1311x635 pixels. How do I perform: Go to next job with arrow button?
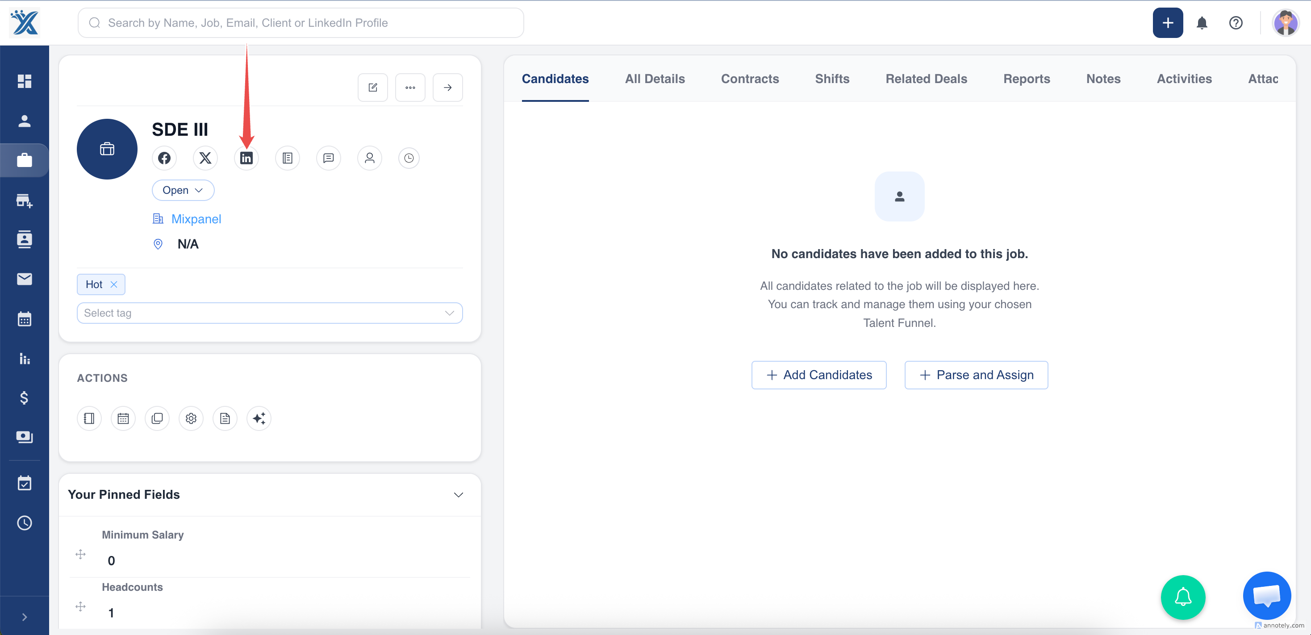[x=447, y=88]
